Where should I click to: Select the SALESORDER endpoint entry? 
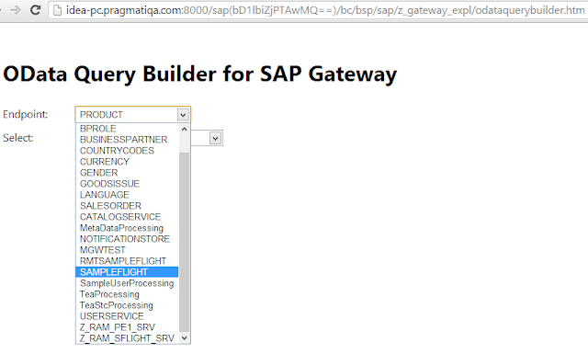click(x=127, y=206)
